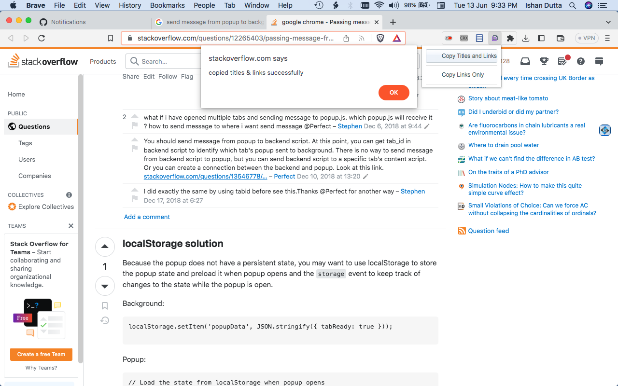Open Companies in the left sidebar

(x=35, y=176)
